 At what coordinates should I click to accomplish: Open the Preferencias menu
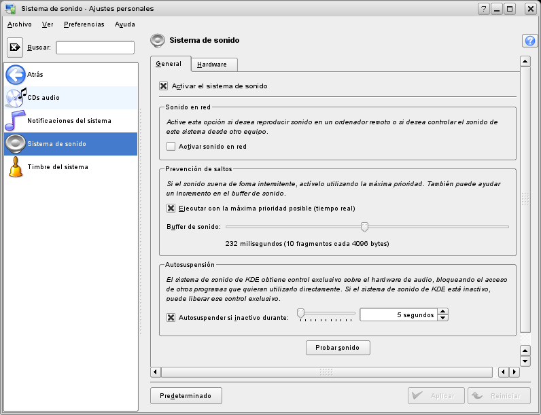point(84,24)
